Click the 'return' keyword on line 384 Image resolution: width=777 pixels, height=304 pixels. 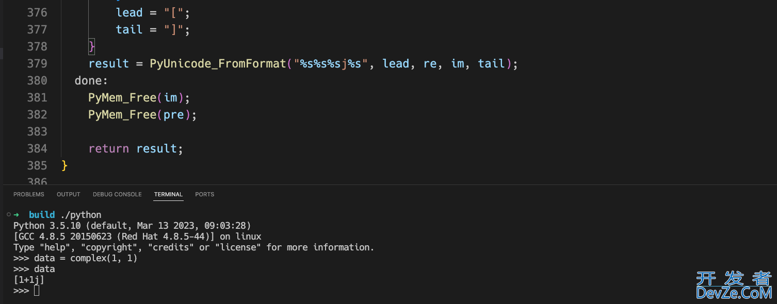pos(108,148)
